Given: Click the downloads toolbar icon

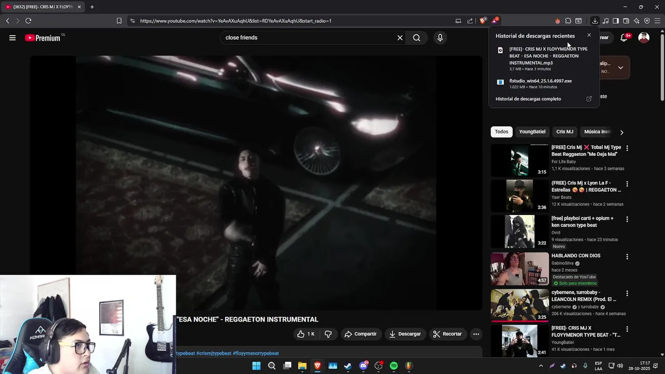Looking at the screenshot, I should 595,21.
